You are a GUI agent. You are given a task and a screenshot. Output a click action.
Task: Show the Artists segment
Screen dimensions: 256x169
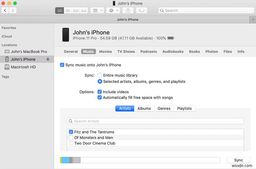tap(125, 109)
